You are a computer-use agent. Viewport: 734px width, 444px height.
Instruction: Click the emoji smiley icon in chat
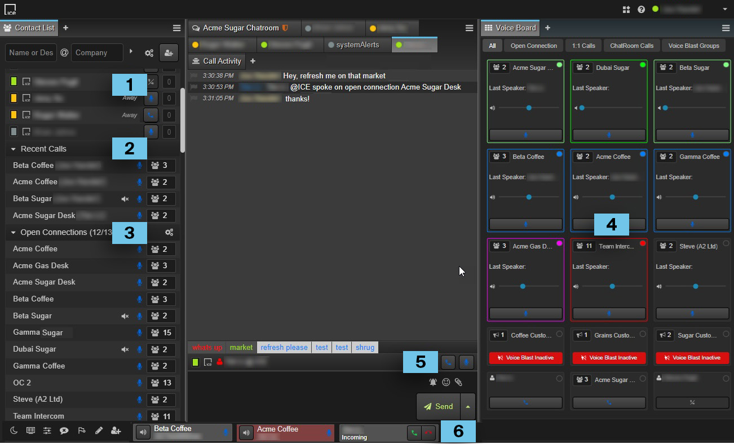pos(446,382)
